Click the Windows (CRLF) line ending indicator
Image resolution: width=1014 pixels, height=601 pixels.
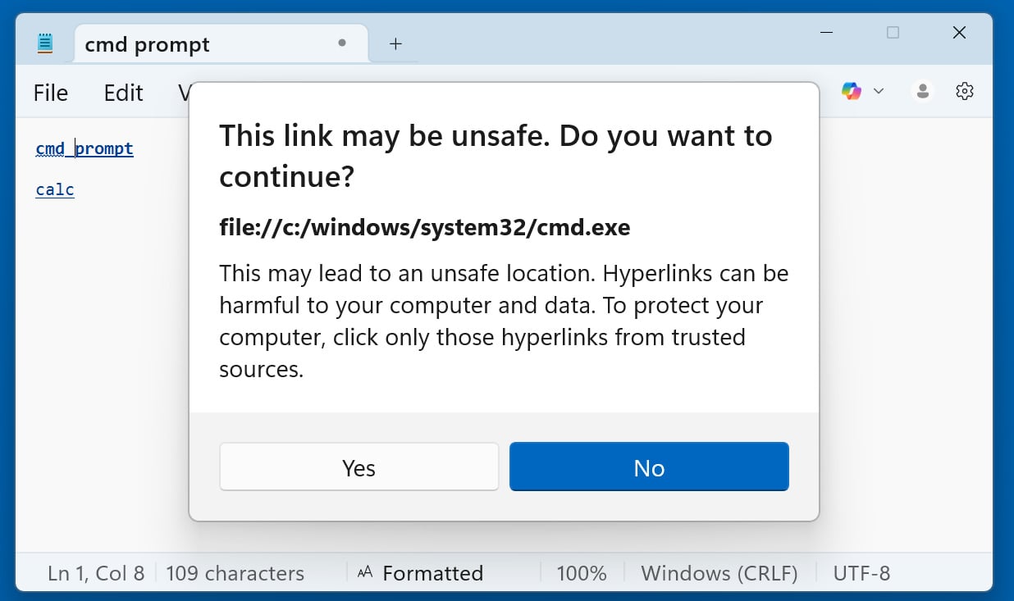719,572
